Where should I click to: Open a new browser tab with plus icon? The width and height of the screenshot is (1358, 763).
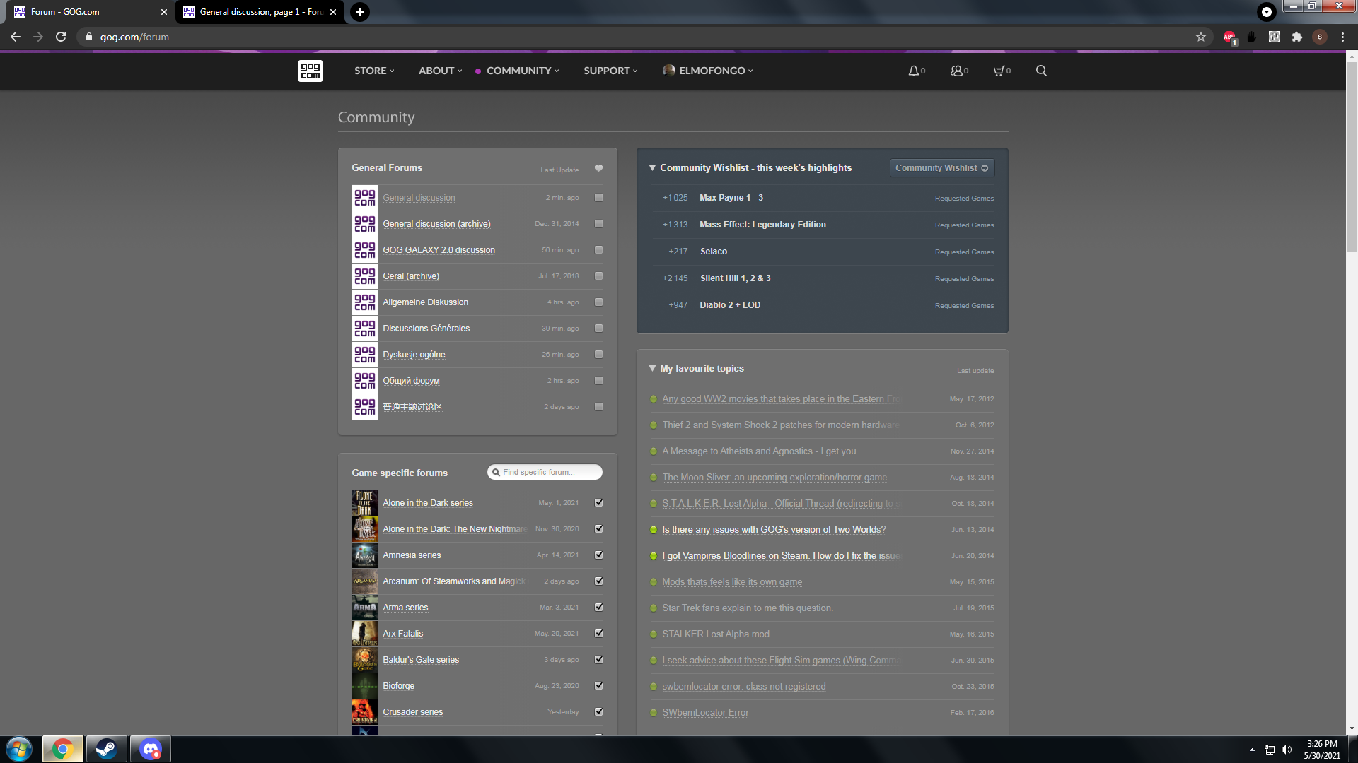(x=359, y=12)
